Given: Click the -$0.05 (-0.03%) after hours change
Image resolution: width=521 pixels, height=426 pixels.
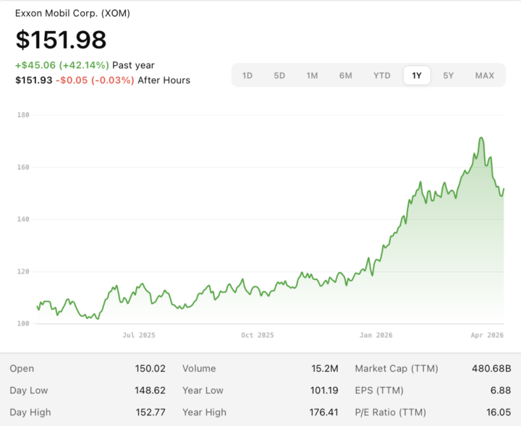Looking at the screenshot, I should click(x=95, y=80).
